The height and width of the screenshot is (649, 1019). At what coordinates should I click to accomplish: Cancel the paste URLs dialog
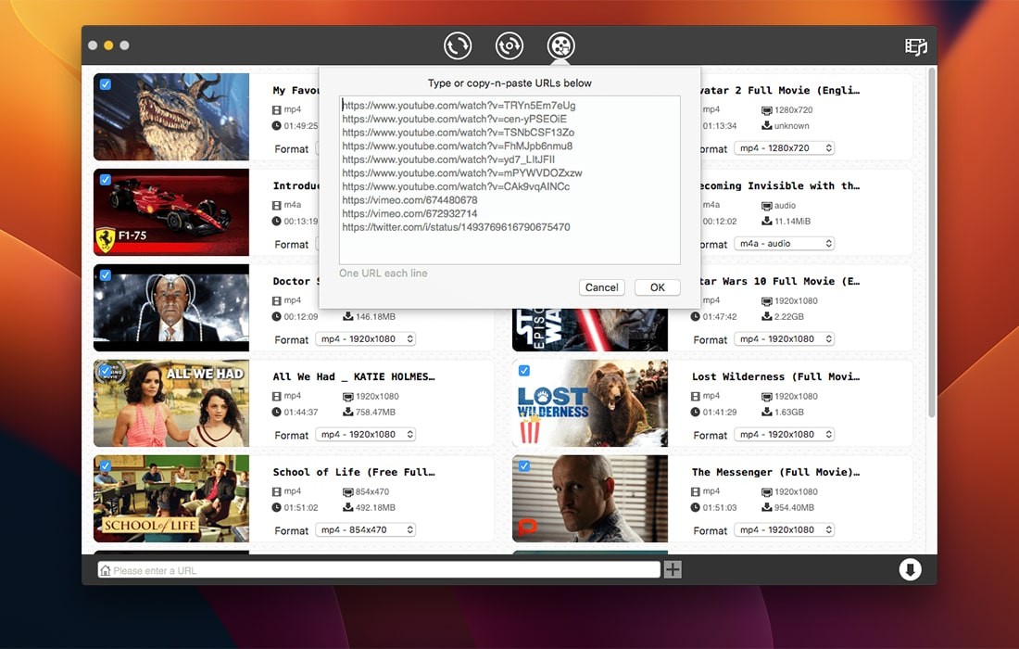(601, 287)
